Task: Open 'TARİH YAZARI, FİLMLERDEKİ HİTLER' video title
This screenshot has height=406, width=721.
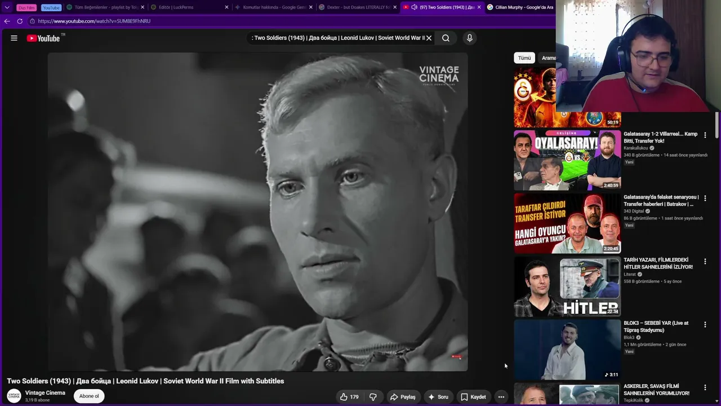Action: tap(658, 263)
